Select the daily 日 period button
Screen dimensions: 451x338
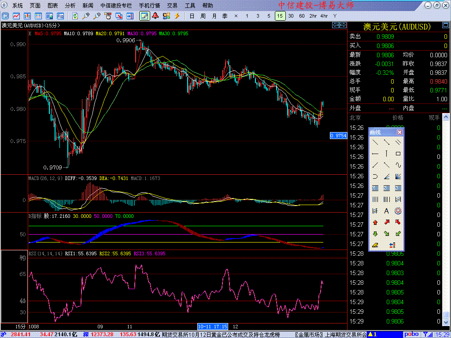192,16
